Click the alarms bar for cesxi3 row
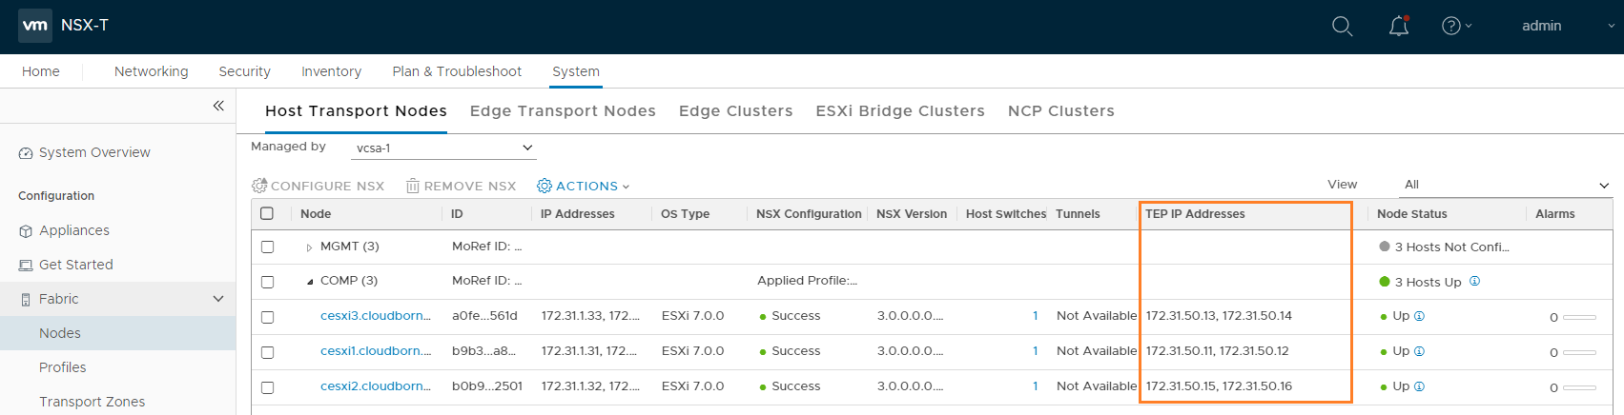Screen dimensions: 1624x415 1579,317
